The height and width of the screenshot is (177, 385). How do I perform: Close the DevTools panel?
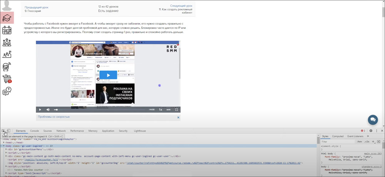coord(382,131)
